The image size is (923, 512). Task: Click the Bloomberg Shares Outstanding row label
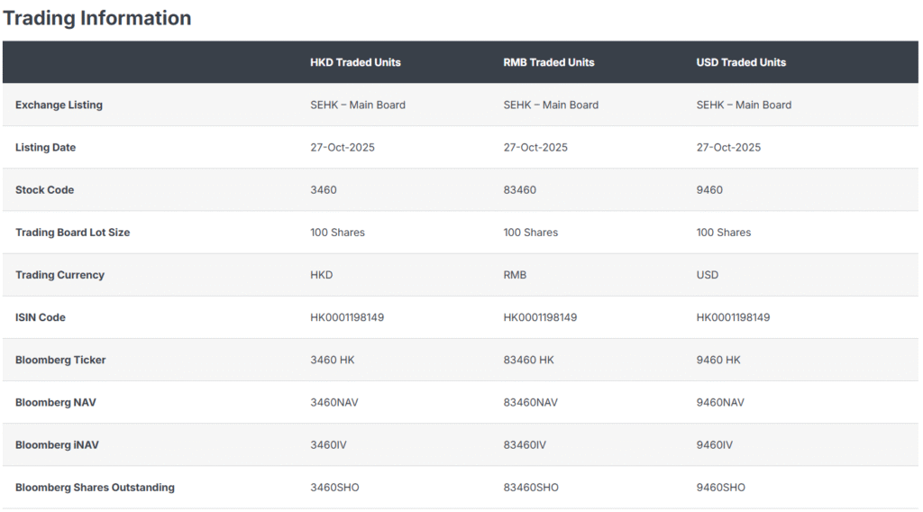(x=95, y=488)
